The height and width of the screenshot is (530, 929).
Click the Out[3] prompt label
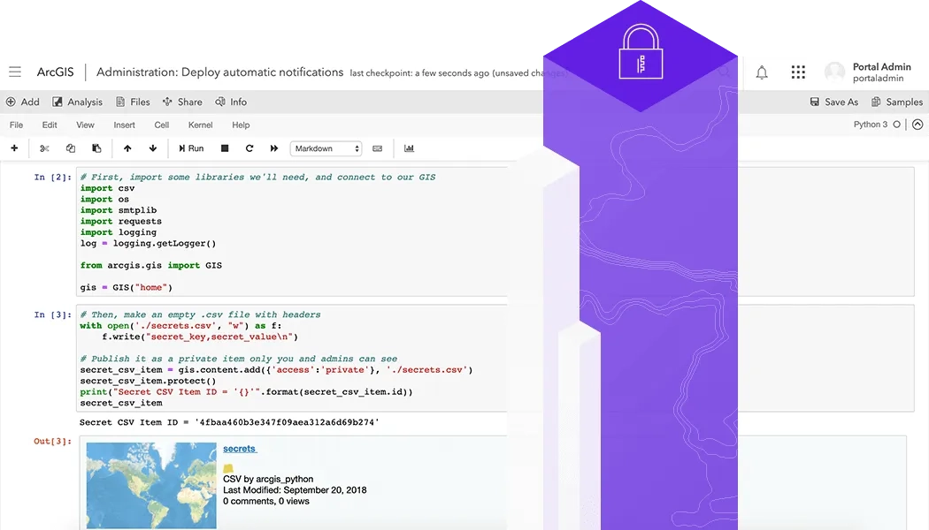(x=52, y=442)
